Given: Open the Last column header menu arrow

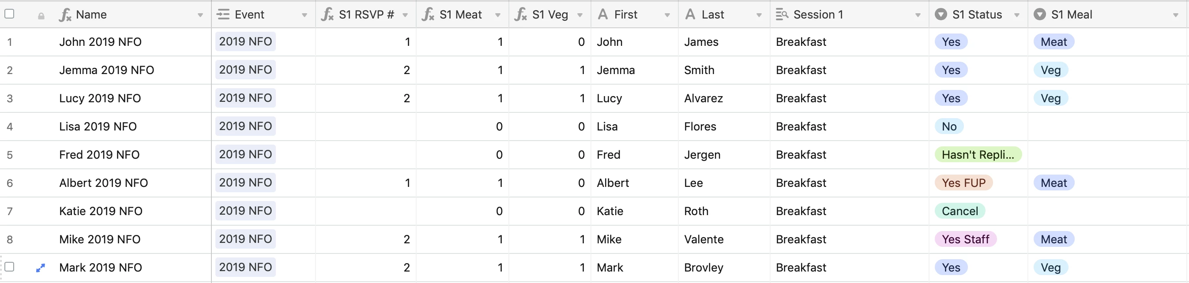Looking at the screenshot, I should point(759,15).
